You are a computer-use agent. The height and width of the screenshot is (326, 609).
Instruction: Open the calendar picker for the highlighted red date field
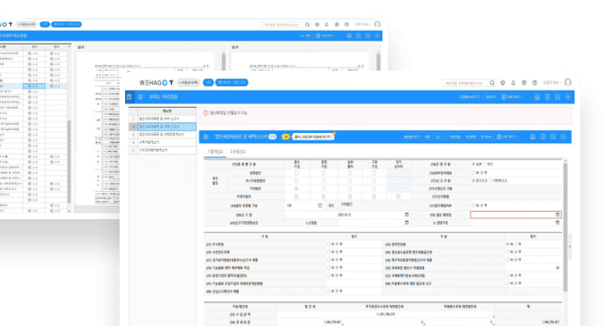[x=557, y=215]
